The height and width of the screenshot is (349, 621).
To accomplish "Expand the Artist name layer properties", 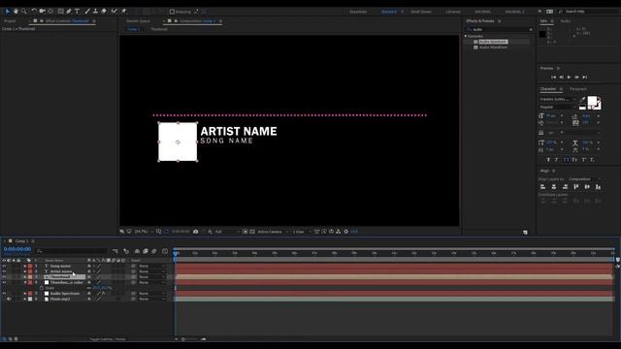I will pyautogui.click(x=25, y=271).
